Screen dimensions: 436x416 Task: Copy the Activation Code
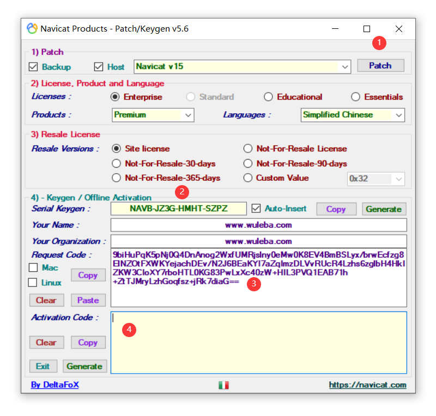tap(88, 342)
